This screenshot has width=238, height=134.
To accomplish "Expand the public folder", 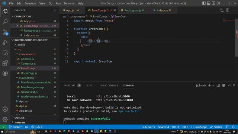I will pyautogui.click(x=21, y=45).
